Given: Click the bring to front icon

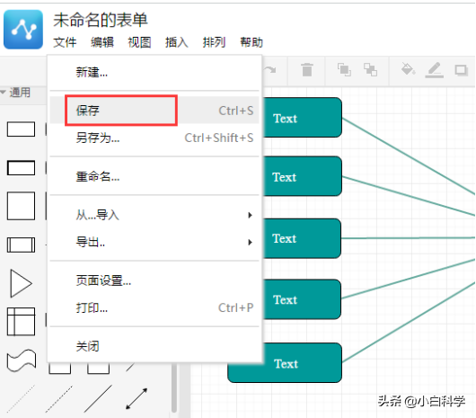Looking at the screenshot, I should point(344,69).
